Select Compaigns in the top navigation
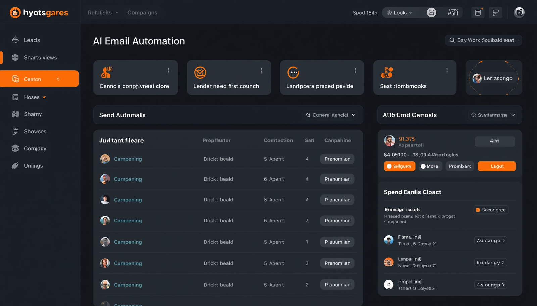Screen dimensions: 537x306 point(142,12)
